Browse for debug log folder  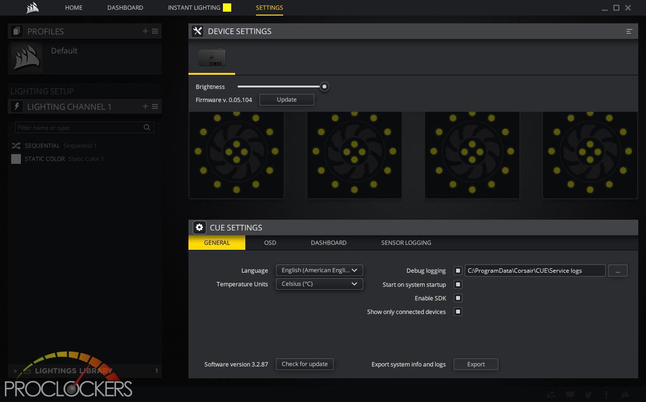[x=618, y=271]
